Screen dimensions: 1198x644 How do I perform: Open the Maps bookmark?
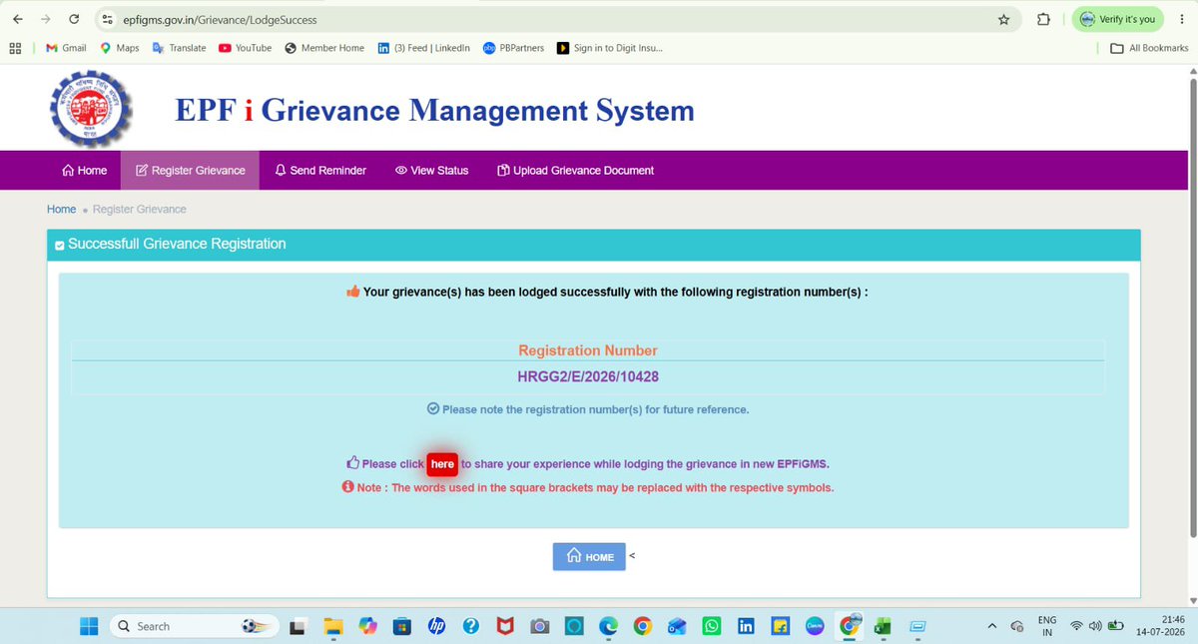click(x=119, y=47)
